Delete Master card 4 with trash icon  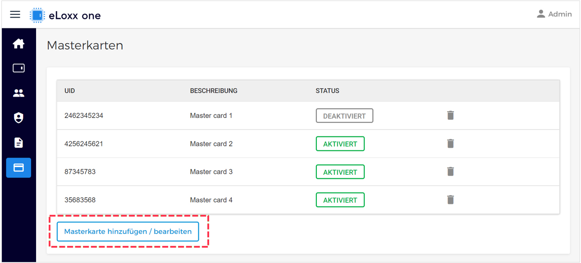[450, 200]
